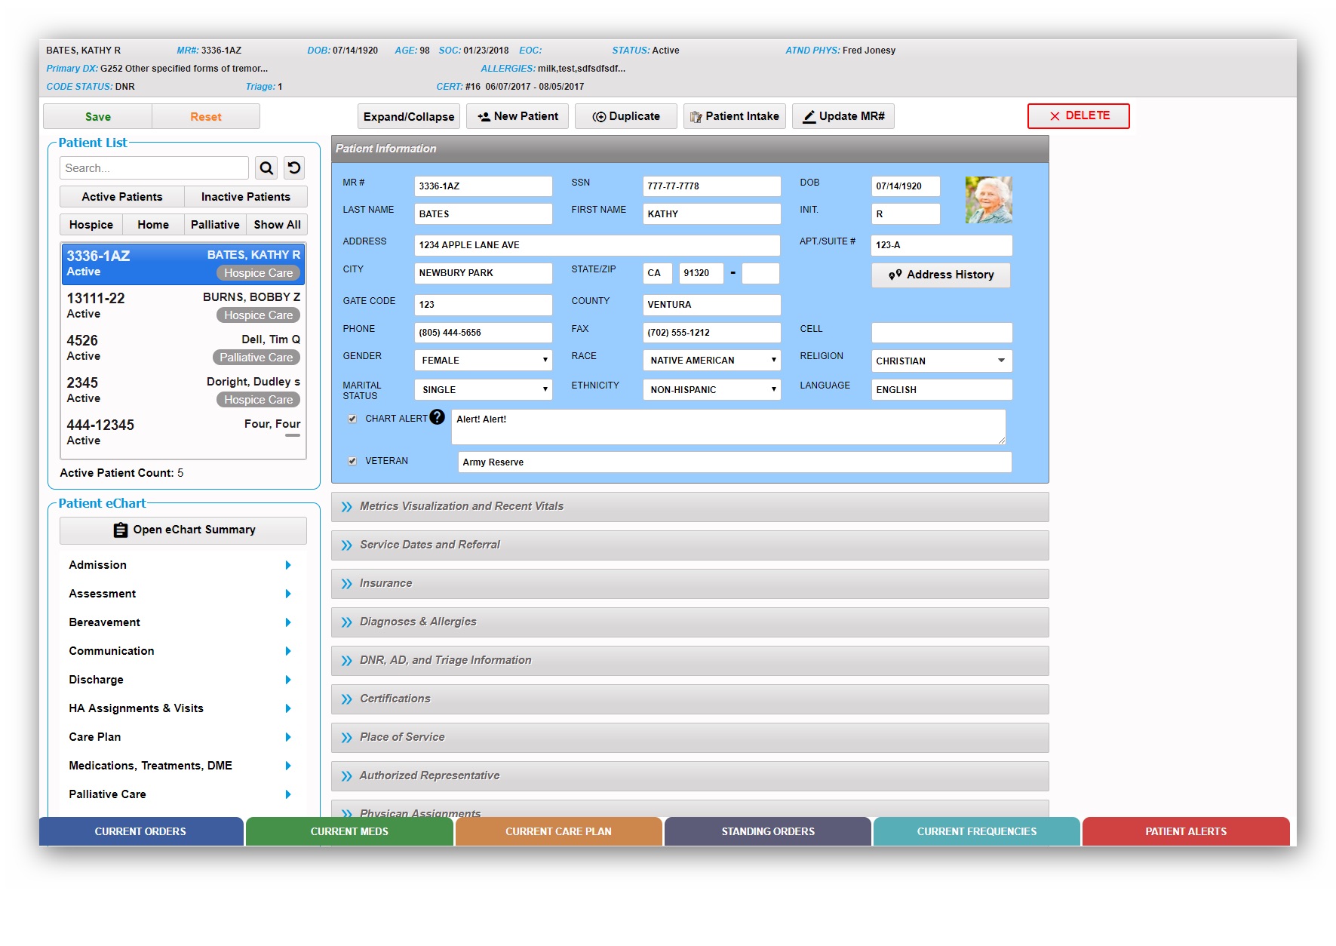
Task: Select patient BATES, KATHY R row
Action: pos(183,264)
